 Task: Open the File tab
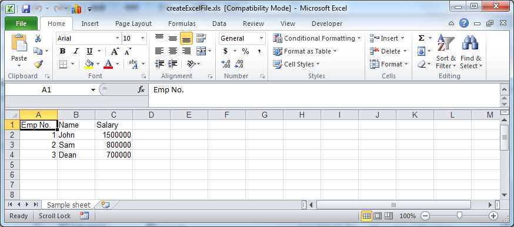point(21,24)
